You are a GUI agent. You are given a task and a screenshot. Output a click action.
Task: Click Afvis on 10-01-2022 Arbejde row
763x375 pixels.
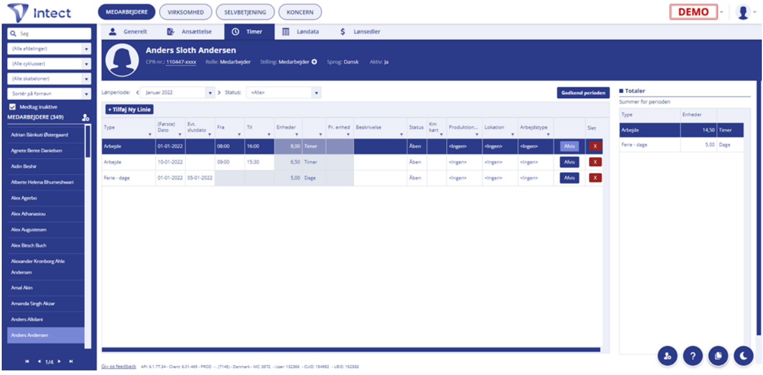(569, 162)
